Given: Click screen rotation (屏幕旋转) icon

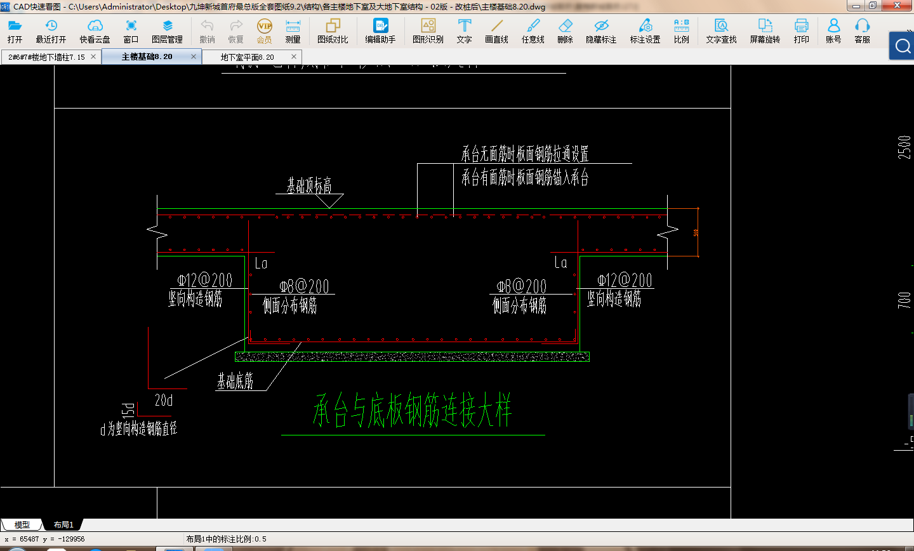Looking at the screenshot, I should click(765, 26).
